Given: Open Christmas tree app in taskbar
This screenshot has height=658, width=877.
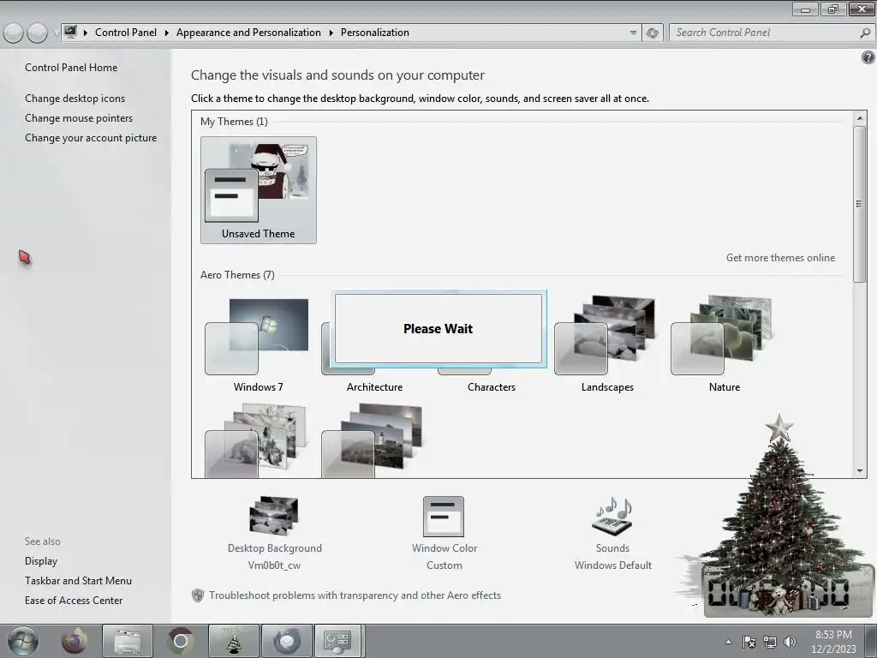Looking at the screenshot, I should 233,641.
